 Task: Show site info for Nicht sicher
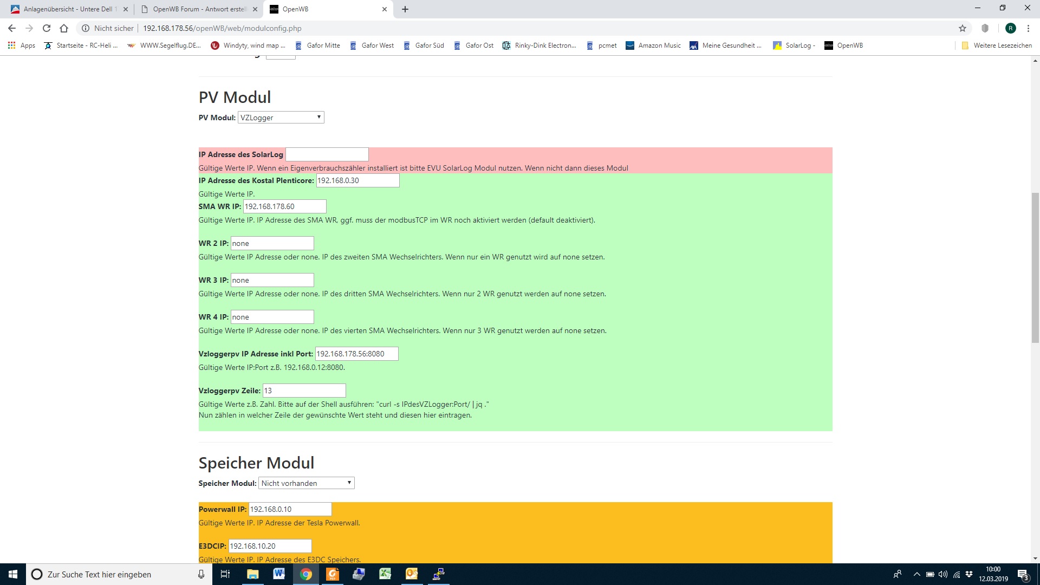(x=107, y=28)
